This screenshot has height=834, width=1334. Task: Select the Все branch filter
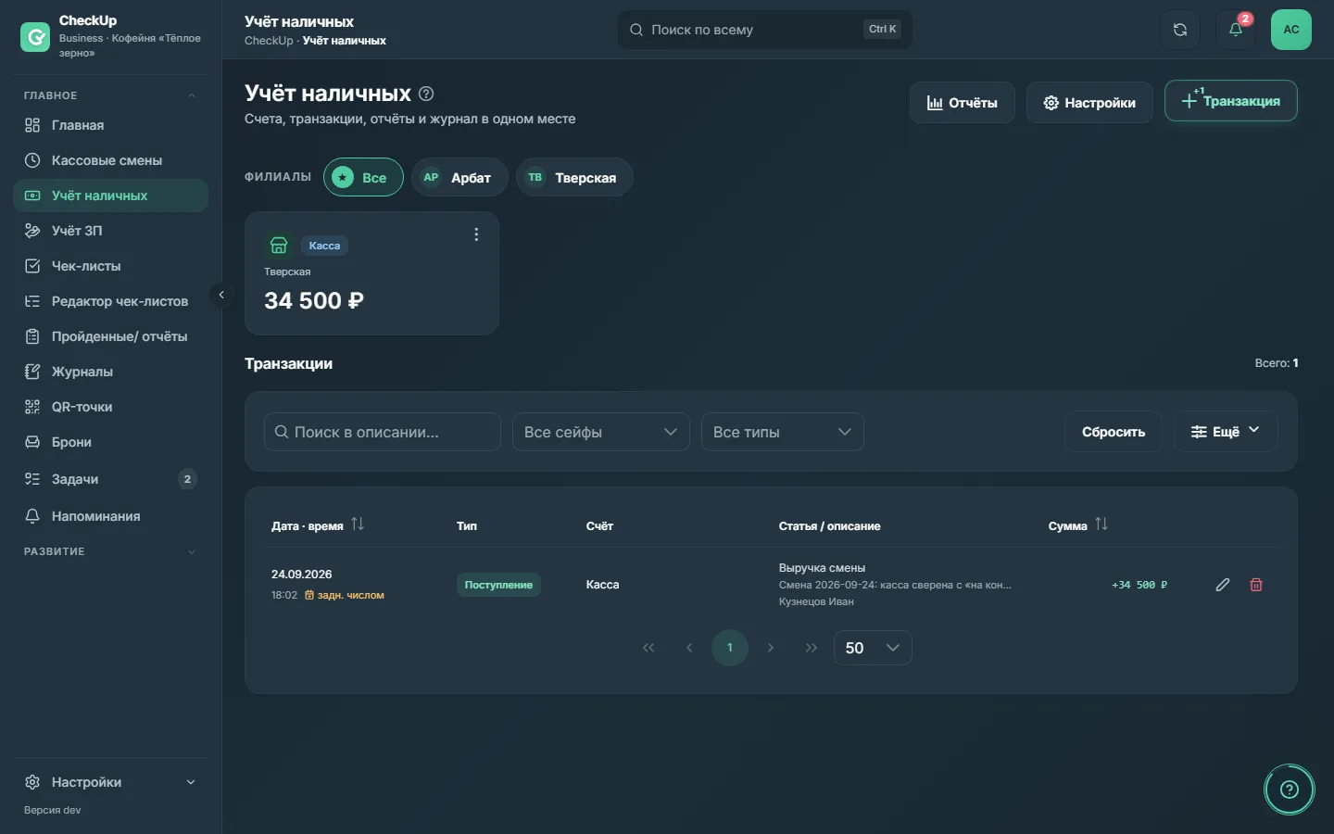(x=363, y=177)
